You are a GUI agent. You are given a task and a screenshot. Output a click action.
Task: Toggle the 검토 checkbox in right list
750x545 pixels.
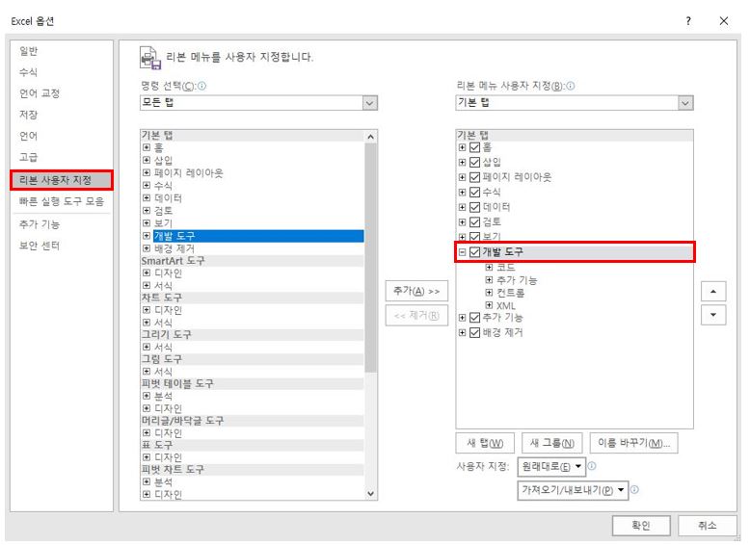474,222
